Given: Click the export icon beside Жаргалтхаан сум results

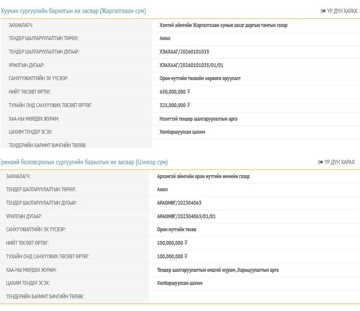Looking at the screenshot, I should coord(323,11).
